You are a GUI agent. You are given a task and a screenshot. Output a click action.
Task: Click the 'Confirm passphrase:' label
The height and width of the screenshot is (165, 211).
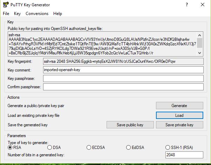[x=24, y=87]
